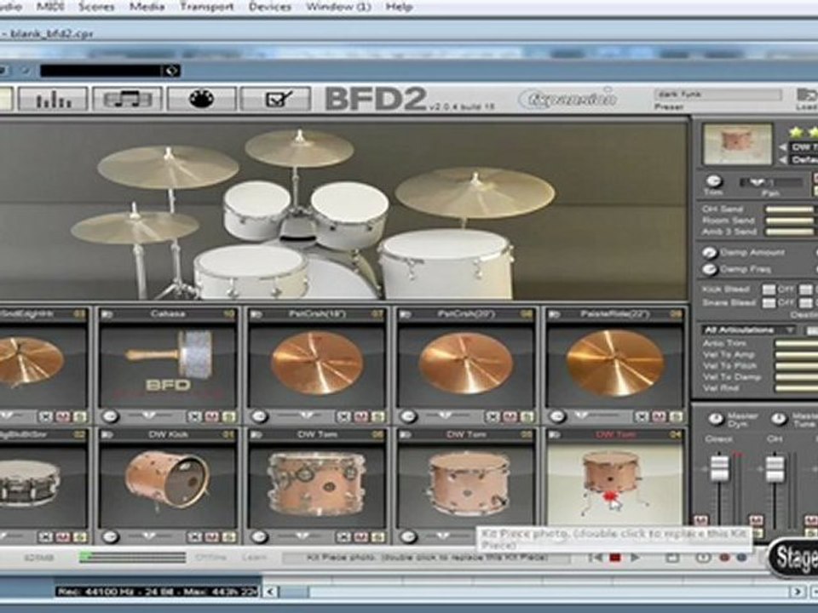Click the Master Tune knob
818x613 pixels.
(x=779, y=419)
